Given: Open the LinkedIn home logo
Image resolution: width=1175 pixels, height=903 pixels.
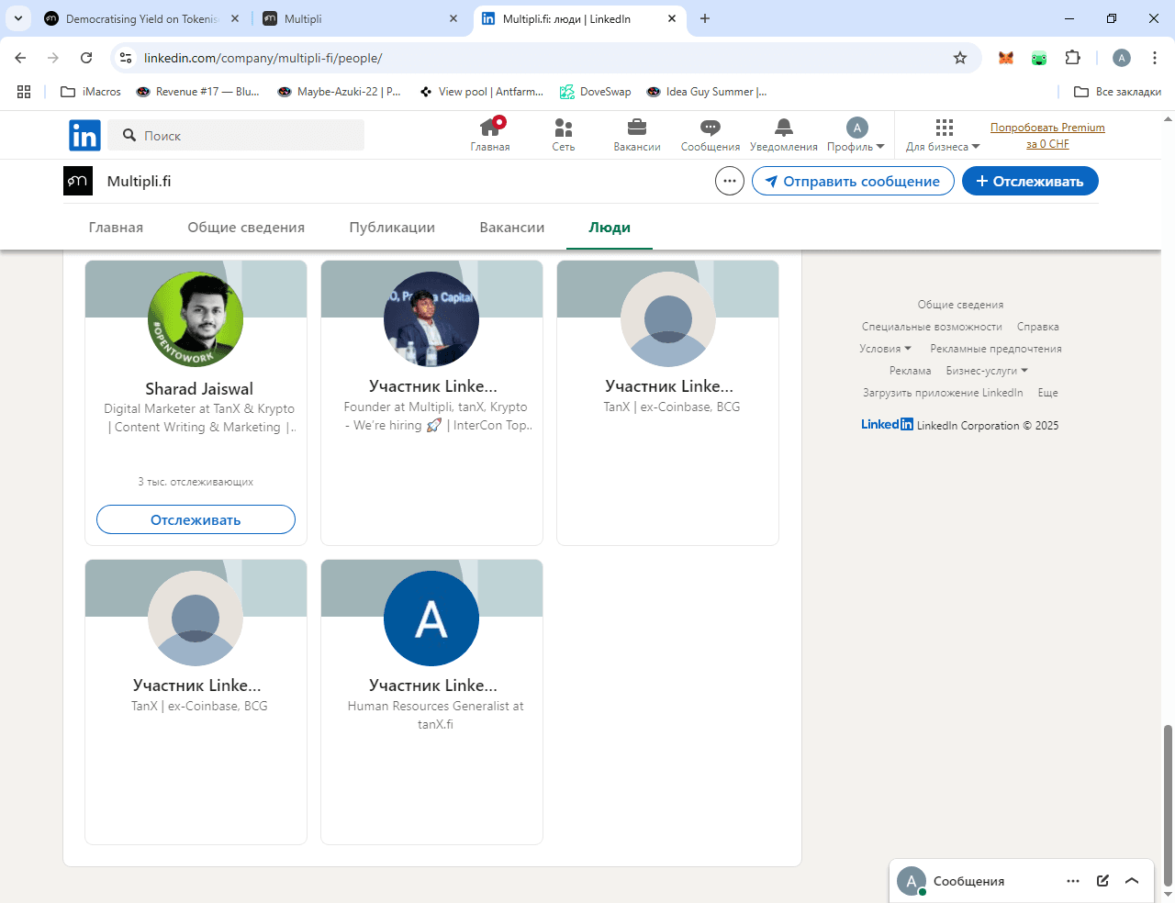Looking at the screenshot, I should pyautogui.click(x=84, y=136).
